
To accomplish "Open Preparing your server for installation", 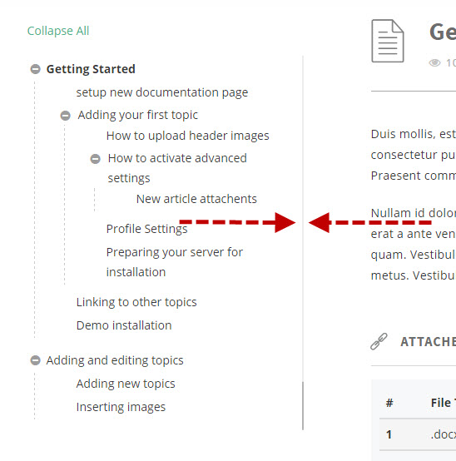I will pyautogui.click(x=175, y=262).
